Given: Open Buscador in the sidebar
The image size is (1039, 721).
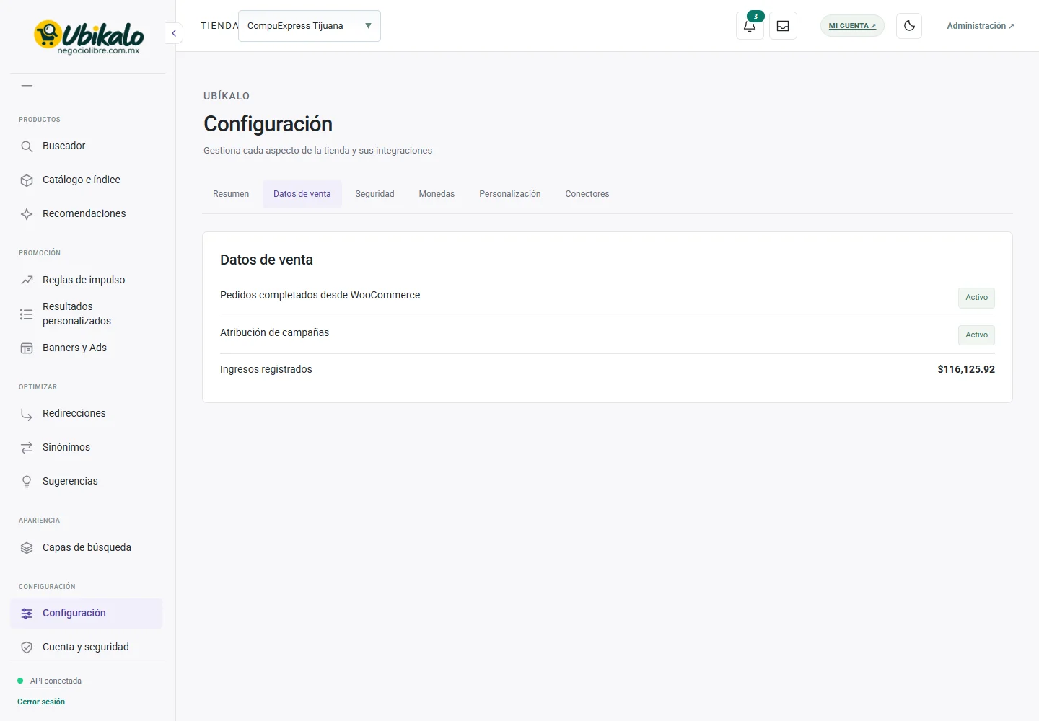Looking at the screenshot, I should pos(87,146).
